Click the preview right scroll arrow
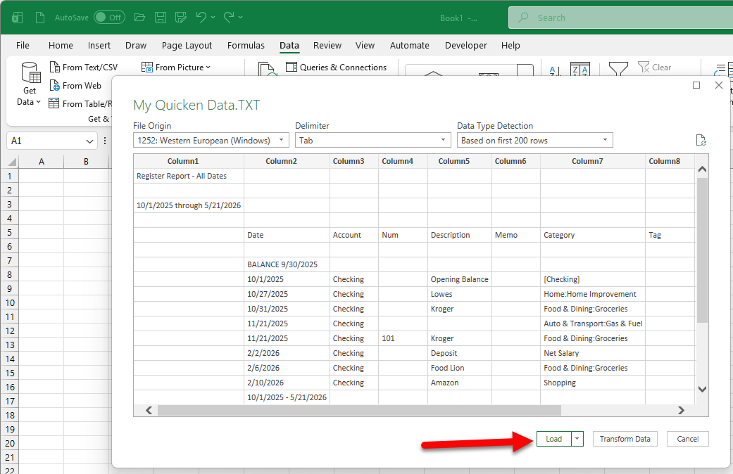This screenshot has height=474, width=733. click(681, 411)
